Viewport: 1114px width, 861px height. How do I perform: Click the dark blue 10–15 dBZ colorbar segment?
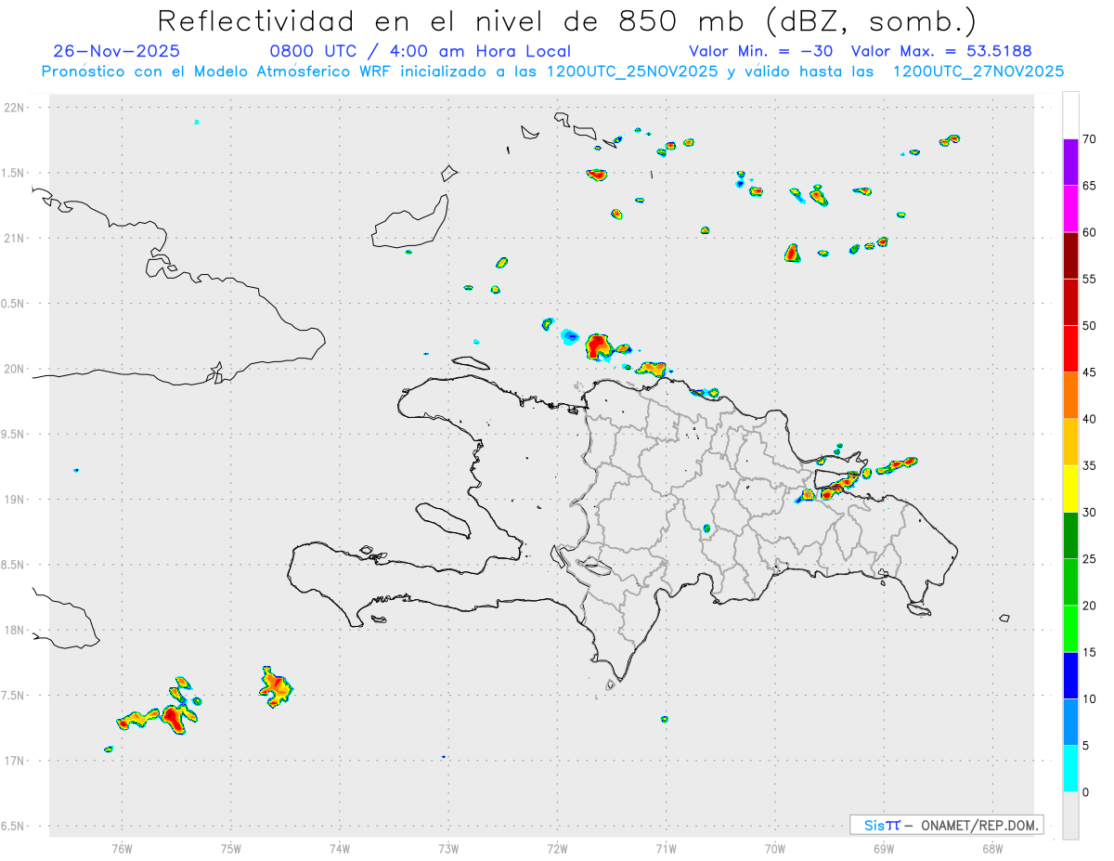click(1070, 675)
